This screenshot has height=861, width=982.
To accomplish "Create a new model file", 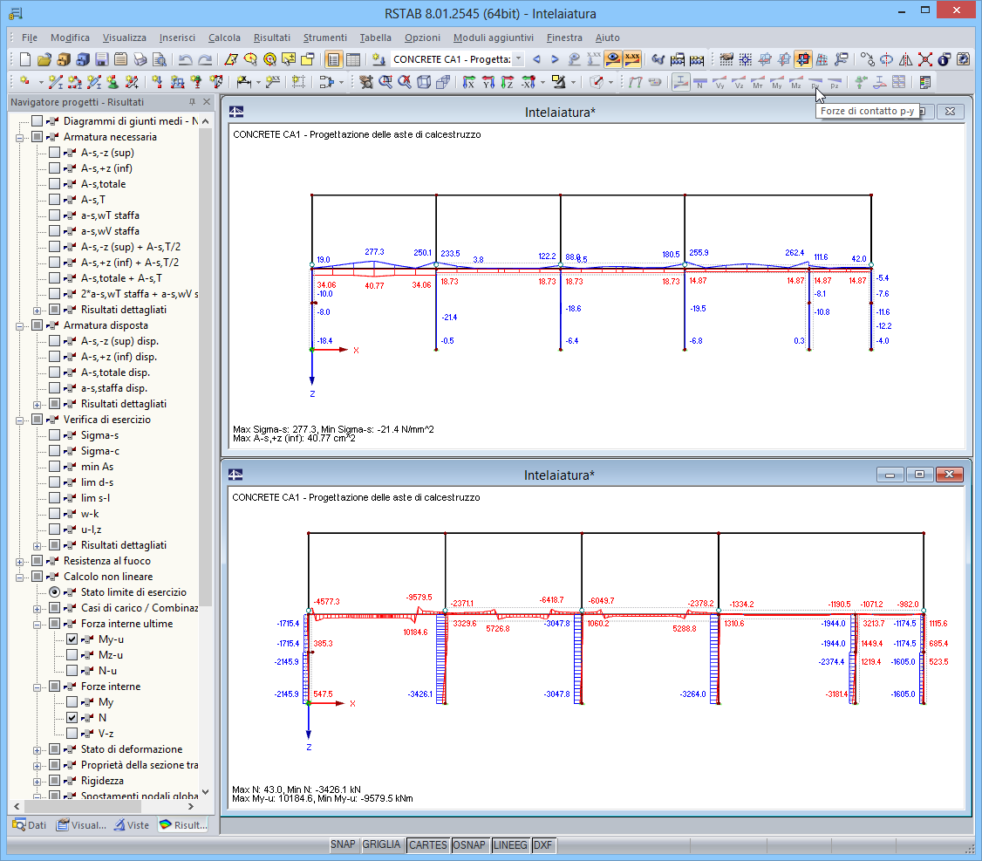I will point(24,59).
